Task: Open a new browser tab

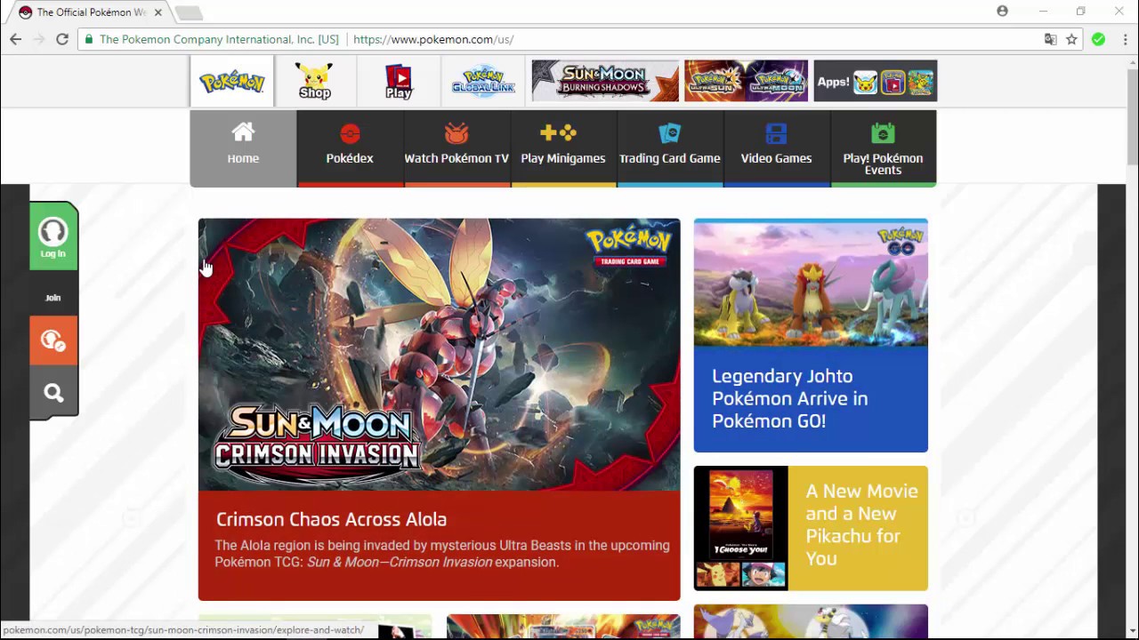Action: (x=189, y=12)
